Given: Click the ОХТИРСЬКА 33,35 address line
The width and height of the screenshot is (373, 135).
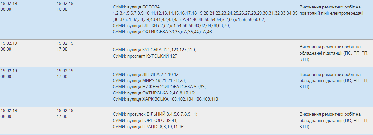Looking at the screenshot, I should coord(162,32).
